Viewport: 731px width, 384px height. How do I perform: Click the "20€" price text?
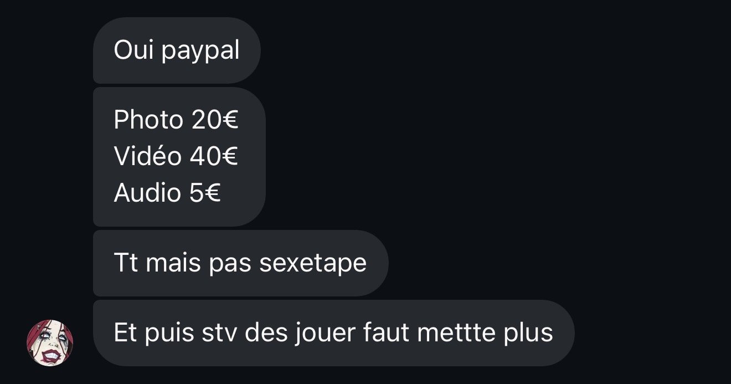pos(215,120)
